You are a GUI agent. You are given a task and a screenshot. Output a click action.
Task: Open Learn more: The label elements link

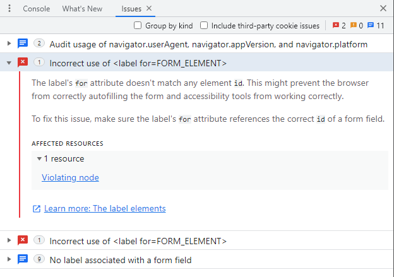click(x=105, y=208)
